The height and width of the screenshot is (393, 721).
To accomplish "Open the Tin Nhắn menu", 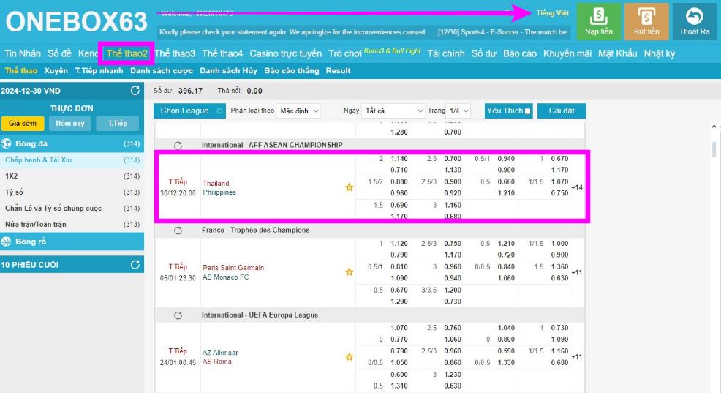I will click(x=23, y=53).
